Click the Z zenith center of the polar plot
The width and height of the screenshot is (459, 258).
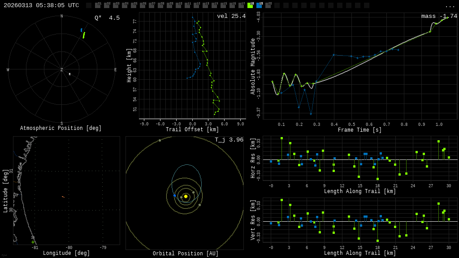click(62, 70)
